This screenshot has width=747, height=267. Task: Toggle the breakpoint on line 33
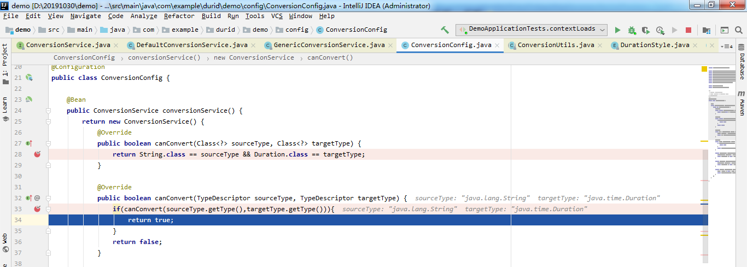click(x=37, y=209)
